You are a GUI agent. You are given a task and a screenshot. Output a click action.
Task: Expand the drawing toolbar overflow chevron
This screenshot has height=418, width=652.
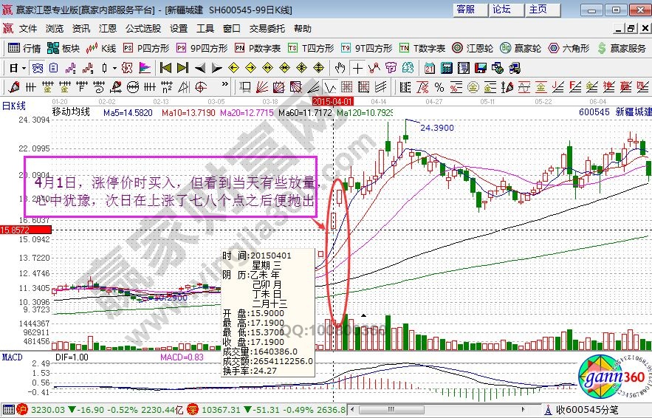coord(224,84)
